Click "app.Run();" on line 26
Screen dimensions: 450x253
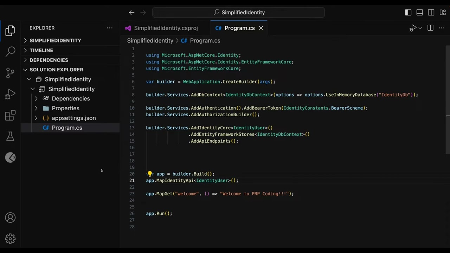coord(159,213)
